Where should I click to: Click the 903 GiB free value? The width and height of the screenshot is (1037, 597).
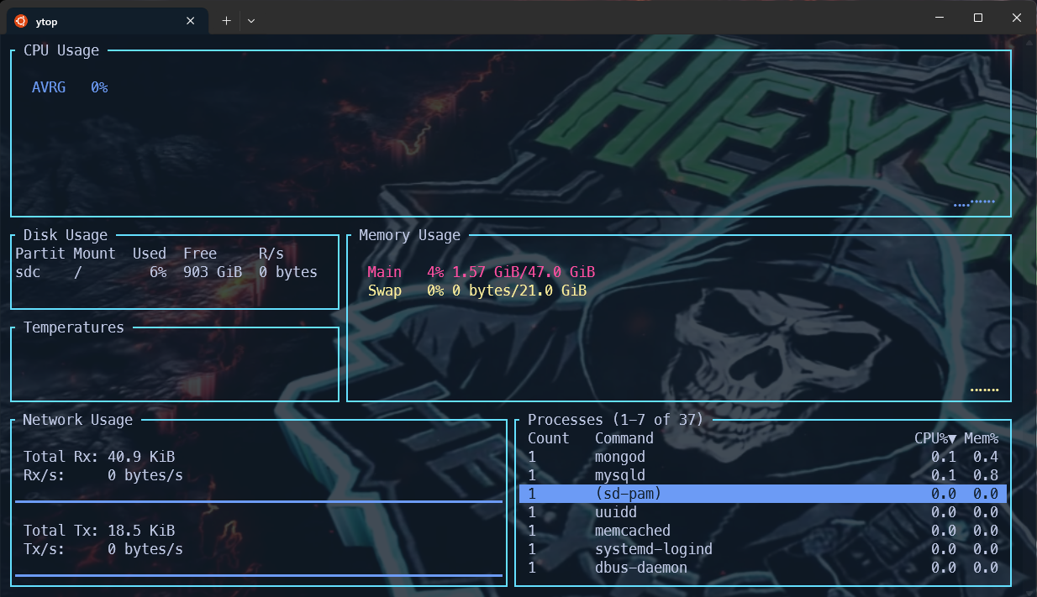213,272
